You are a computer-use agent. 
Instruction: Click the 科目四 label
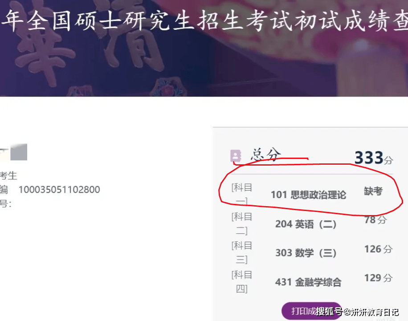242,282
